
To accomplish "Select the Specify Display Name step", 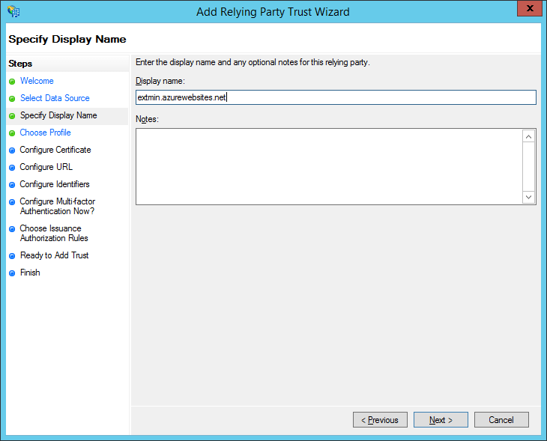I will (58, 115).
